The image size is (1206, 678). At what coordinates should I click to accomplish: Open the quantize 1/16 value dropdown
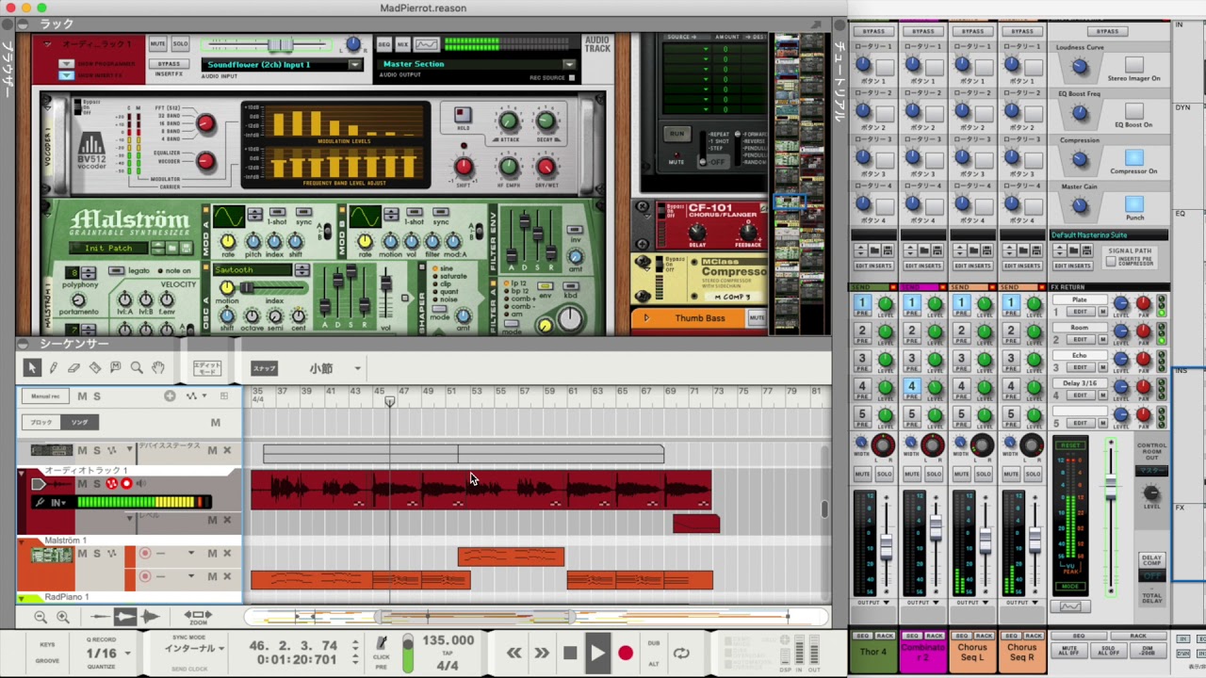click(x=127, y=653)
